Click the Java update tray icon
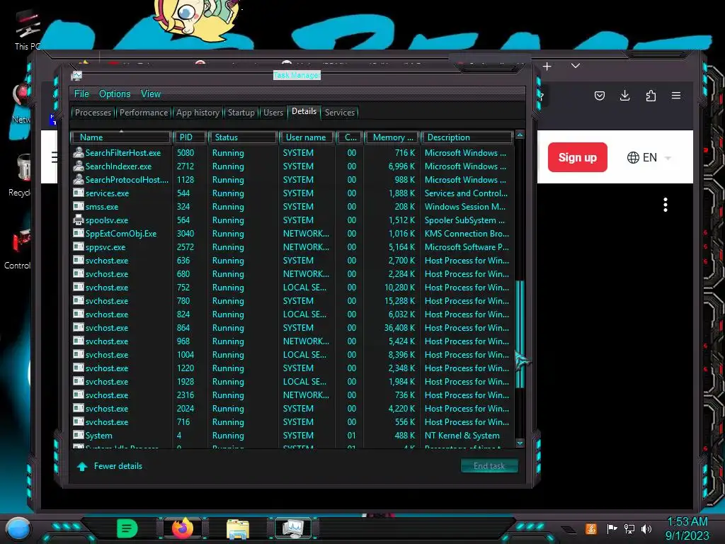Image resolution: width=725 pixels, height=544 pixels. click(591, 528)
